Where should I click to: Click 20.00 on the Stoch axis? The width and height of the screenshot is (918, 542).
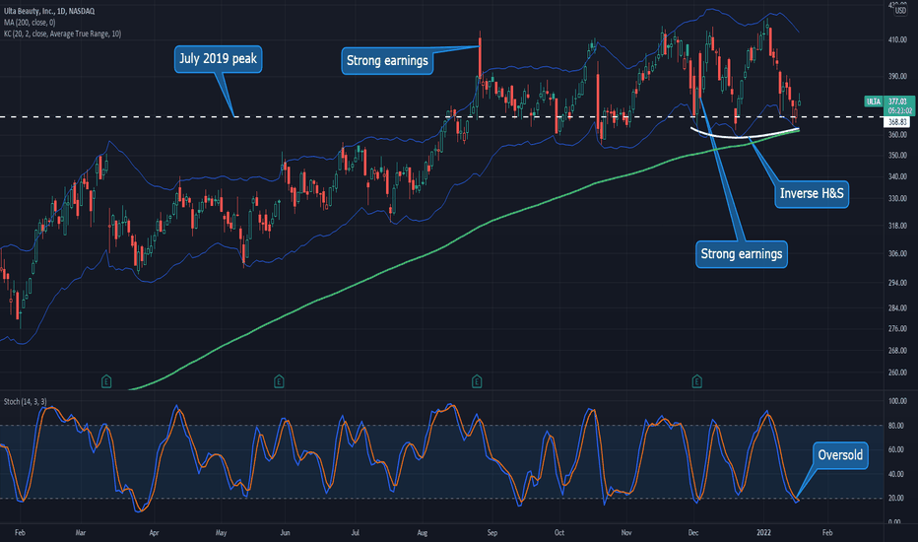point(895,498)
